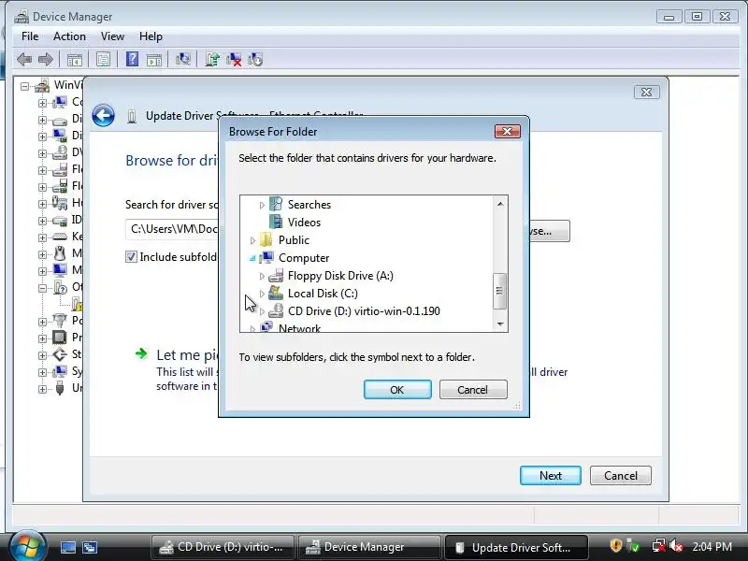Click the Uninstall device toolbar icon
The width and height of the screenshot is (748, 561).
(x=234, y=60)
